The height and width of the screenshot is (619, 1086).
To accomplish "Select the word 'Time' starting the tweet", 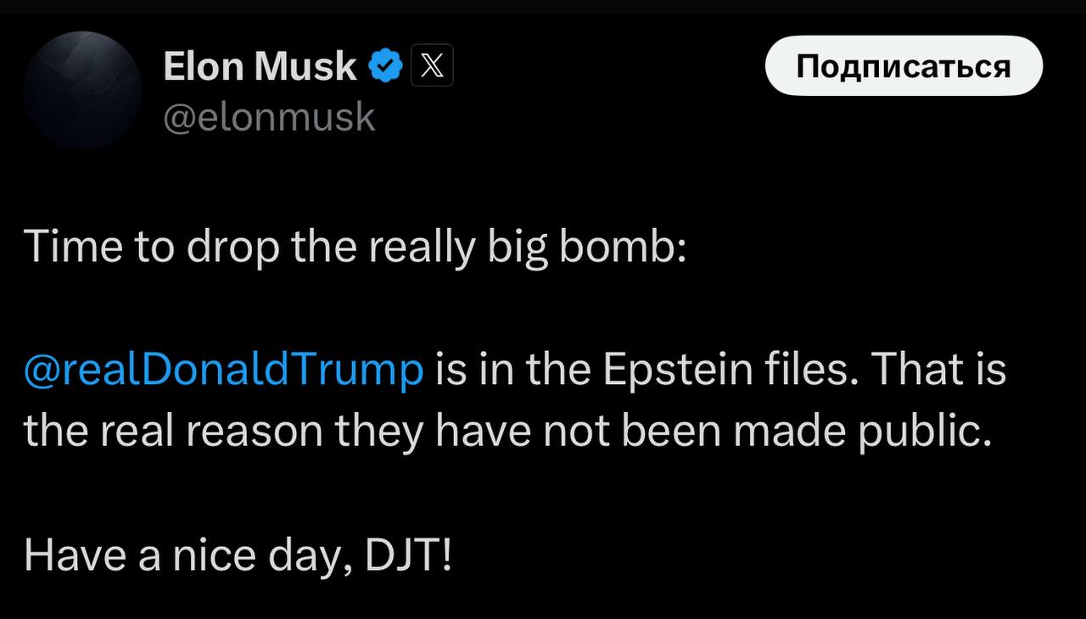I will [74, 248].
